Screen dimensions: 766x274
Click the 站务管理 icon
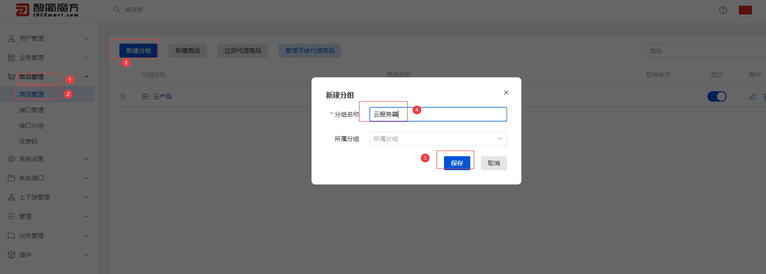click(x=11, y=236)
